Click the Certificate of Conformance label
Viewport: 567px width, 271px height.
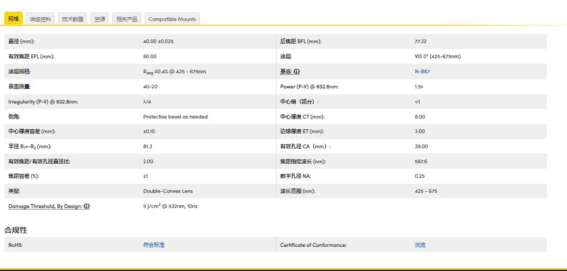[313, 245]
